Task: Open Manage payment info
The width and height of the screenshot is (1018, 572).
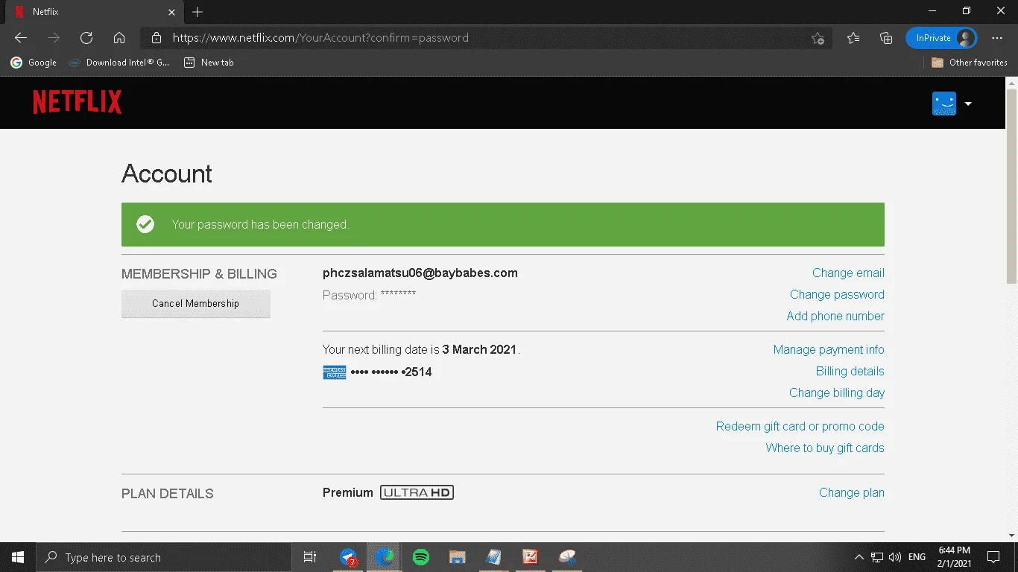Action: pos(829,350)
